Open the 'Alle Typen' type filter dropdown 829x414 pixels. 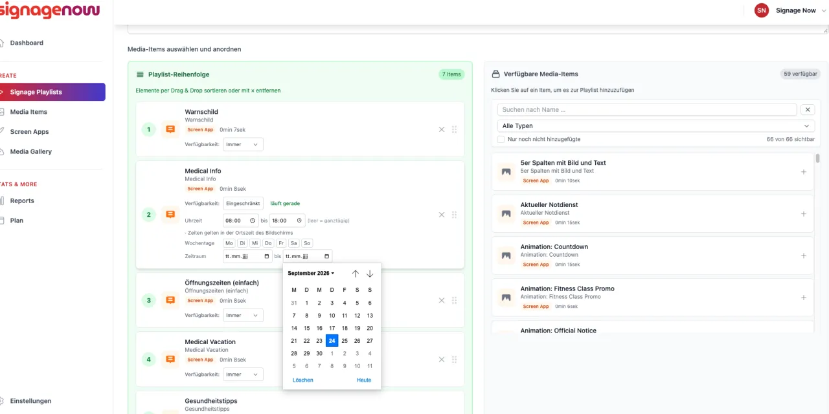655,126
